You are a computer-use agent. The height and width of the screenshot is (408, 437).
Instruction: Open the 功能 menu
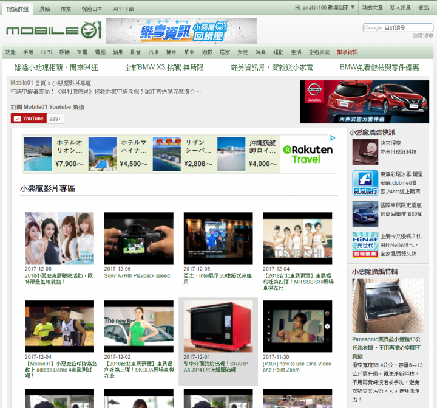click(10, 52)
